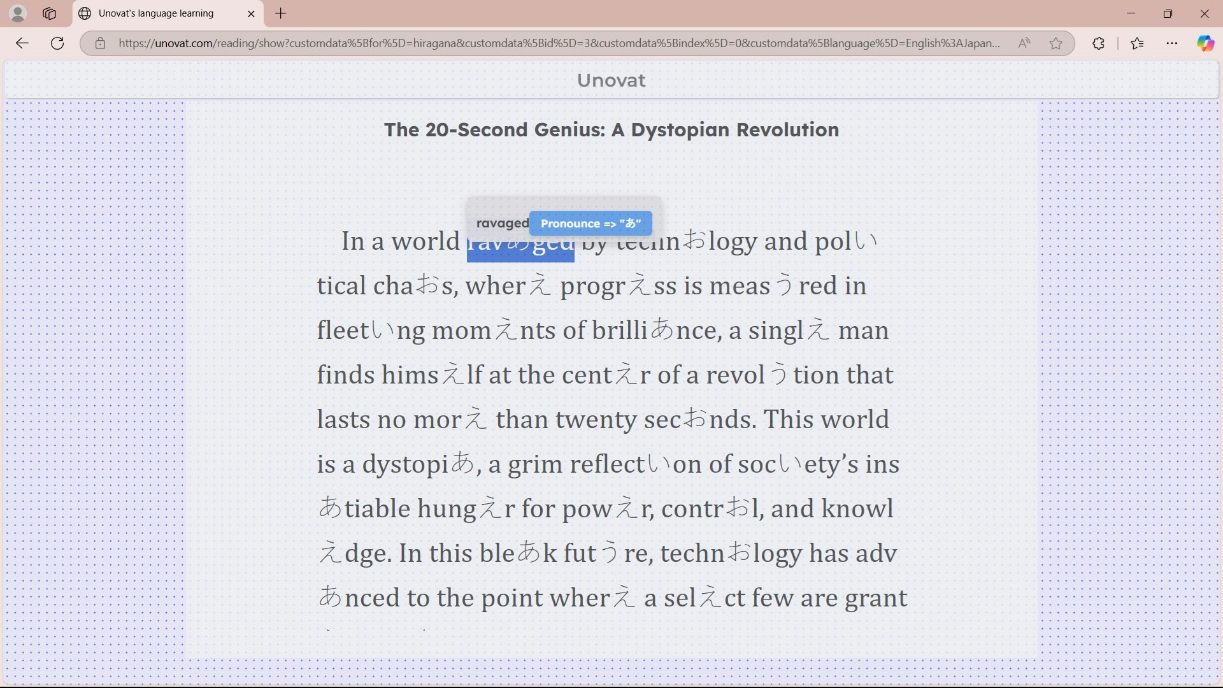Click the word fleetいng in the text

click(x=371, y=331)
